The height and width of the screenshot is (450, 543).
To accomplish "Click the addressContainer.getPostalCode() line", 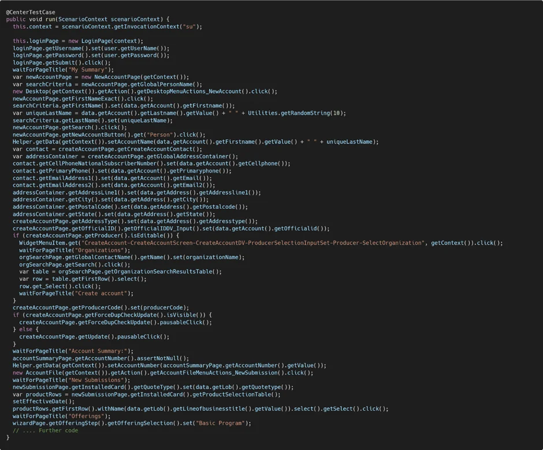I will (x=130, y=207).
